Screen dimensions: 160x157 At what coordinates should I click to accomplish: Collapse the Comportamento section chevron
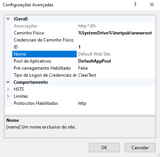point(8,82)
